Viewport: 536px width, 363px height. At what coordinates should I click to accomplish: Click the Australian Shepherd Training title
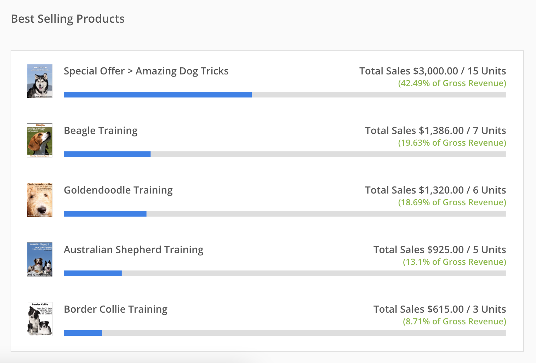[133, 250]
